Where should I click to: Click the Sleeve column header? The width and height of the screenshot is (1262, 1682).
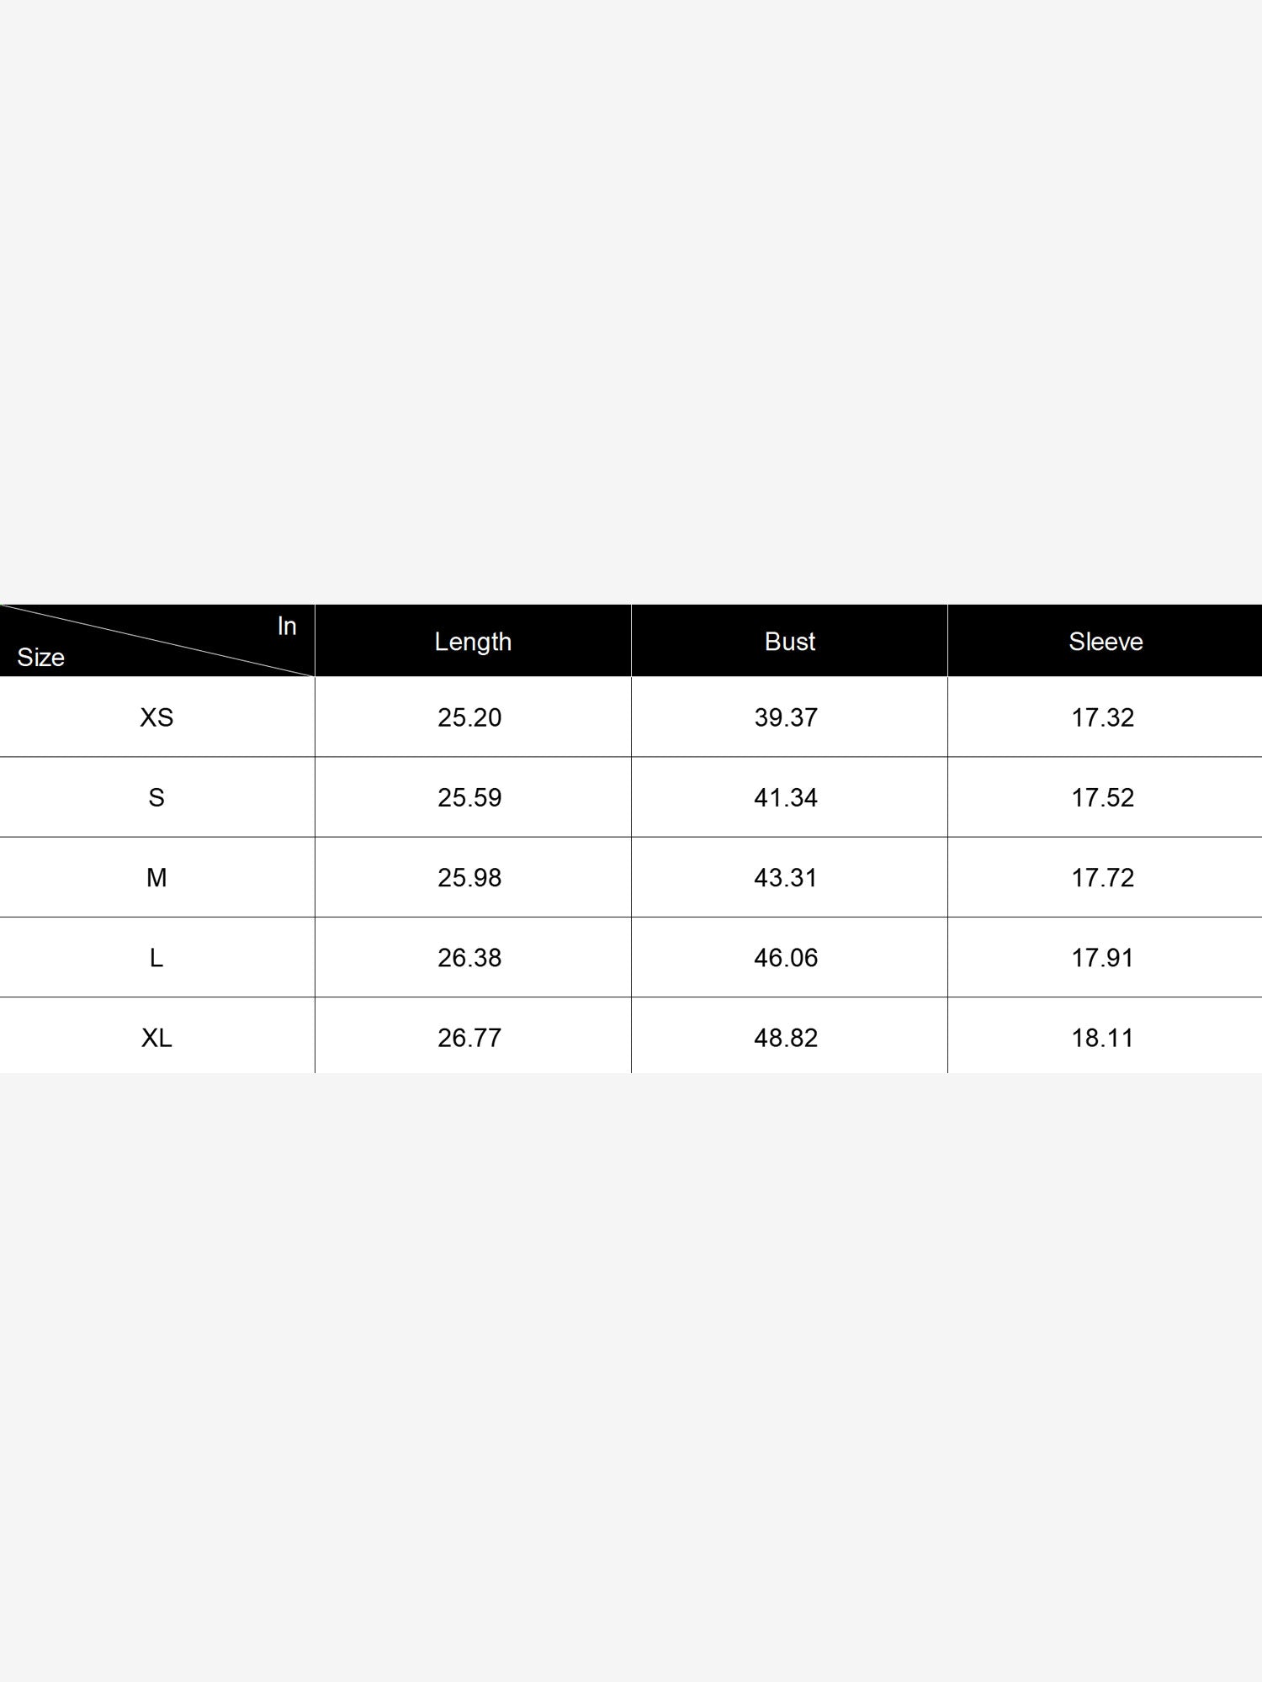pos(1106,642)
